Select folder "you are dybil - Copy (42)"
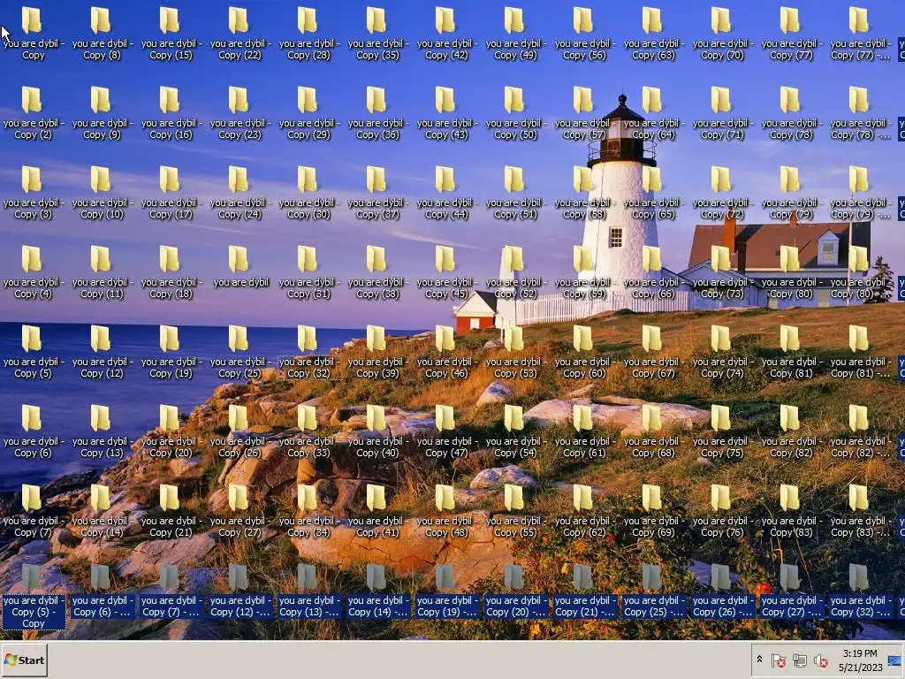 [x=445, y=34]
